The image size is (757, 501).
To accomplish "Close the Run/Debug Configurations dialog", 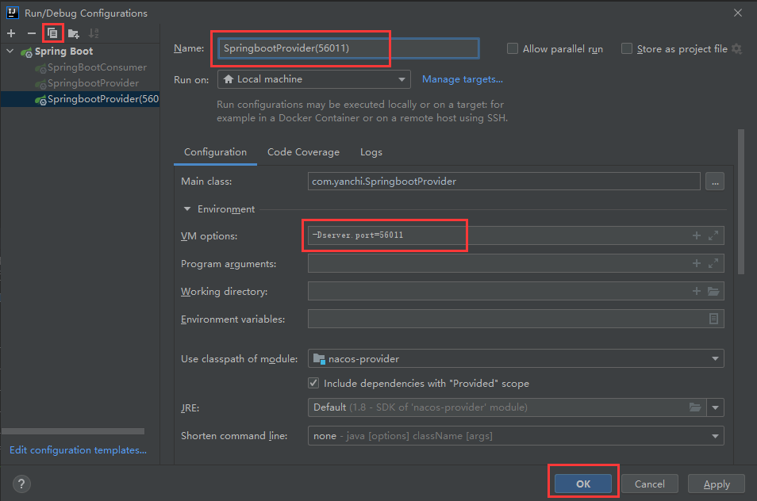I will 738,13.
